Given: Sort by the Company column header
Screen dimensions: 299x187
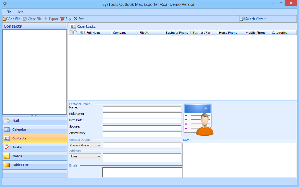Looking at the screenshot, I should [125, 33].
